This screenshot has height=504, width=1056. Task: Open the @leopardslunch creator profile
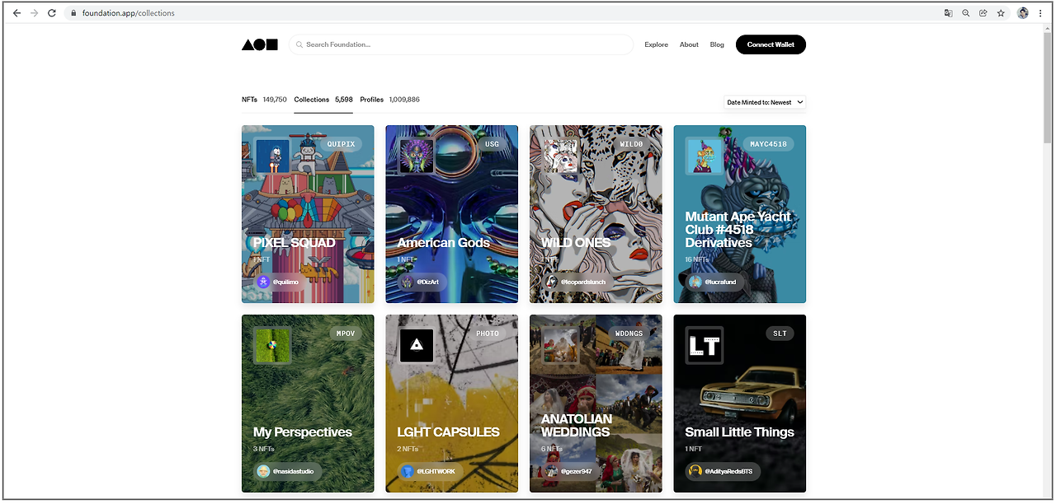[577, 282]
